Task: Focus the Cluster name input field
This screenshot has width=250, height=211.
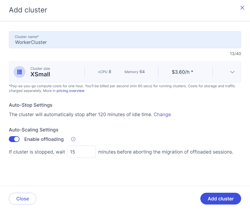Action: coord(125,42)
